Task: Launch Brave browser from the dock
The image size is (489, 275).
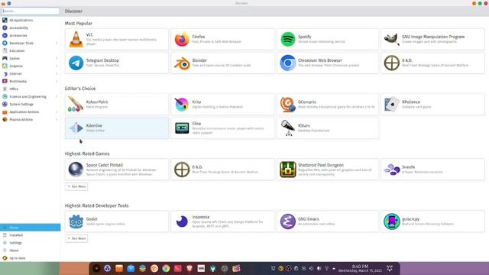Action: click(189, 268)
